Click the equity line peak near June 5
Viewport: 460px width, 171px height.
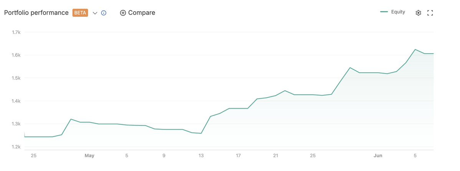pyautogui.click(x=415, y=49)
